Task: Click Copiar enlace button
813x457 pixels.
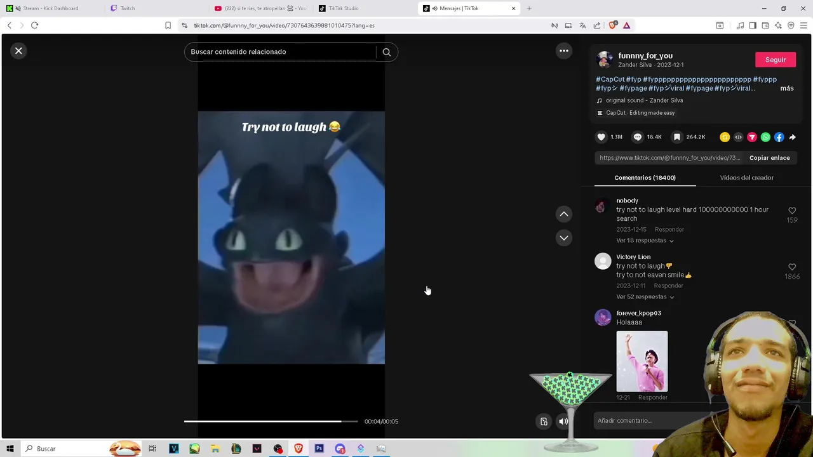Action: (769, 158)
